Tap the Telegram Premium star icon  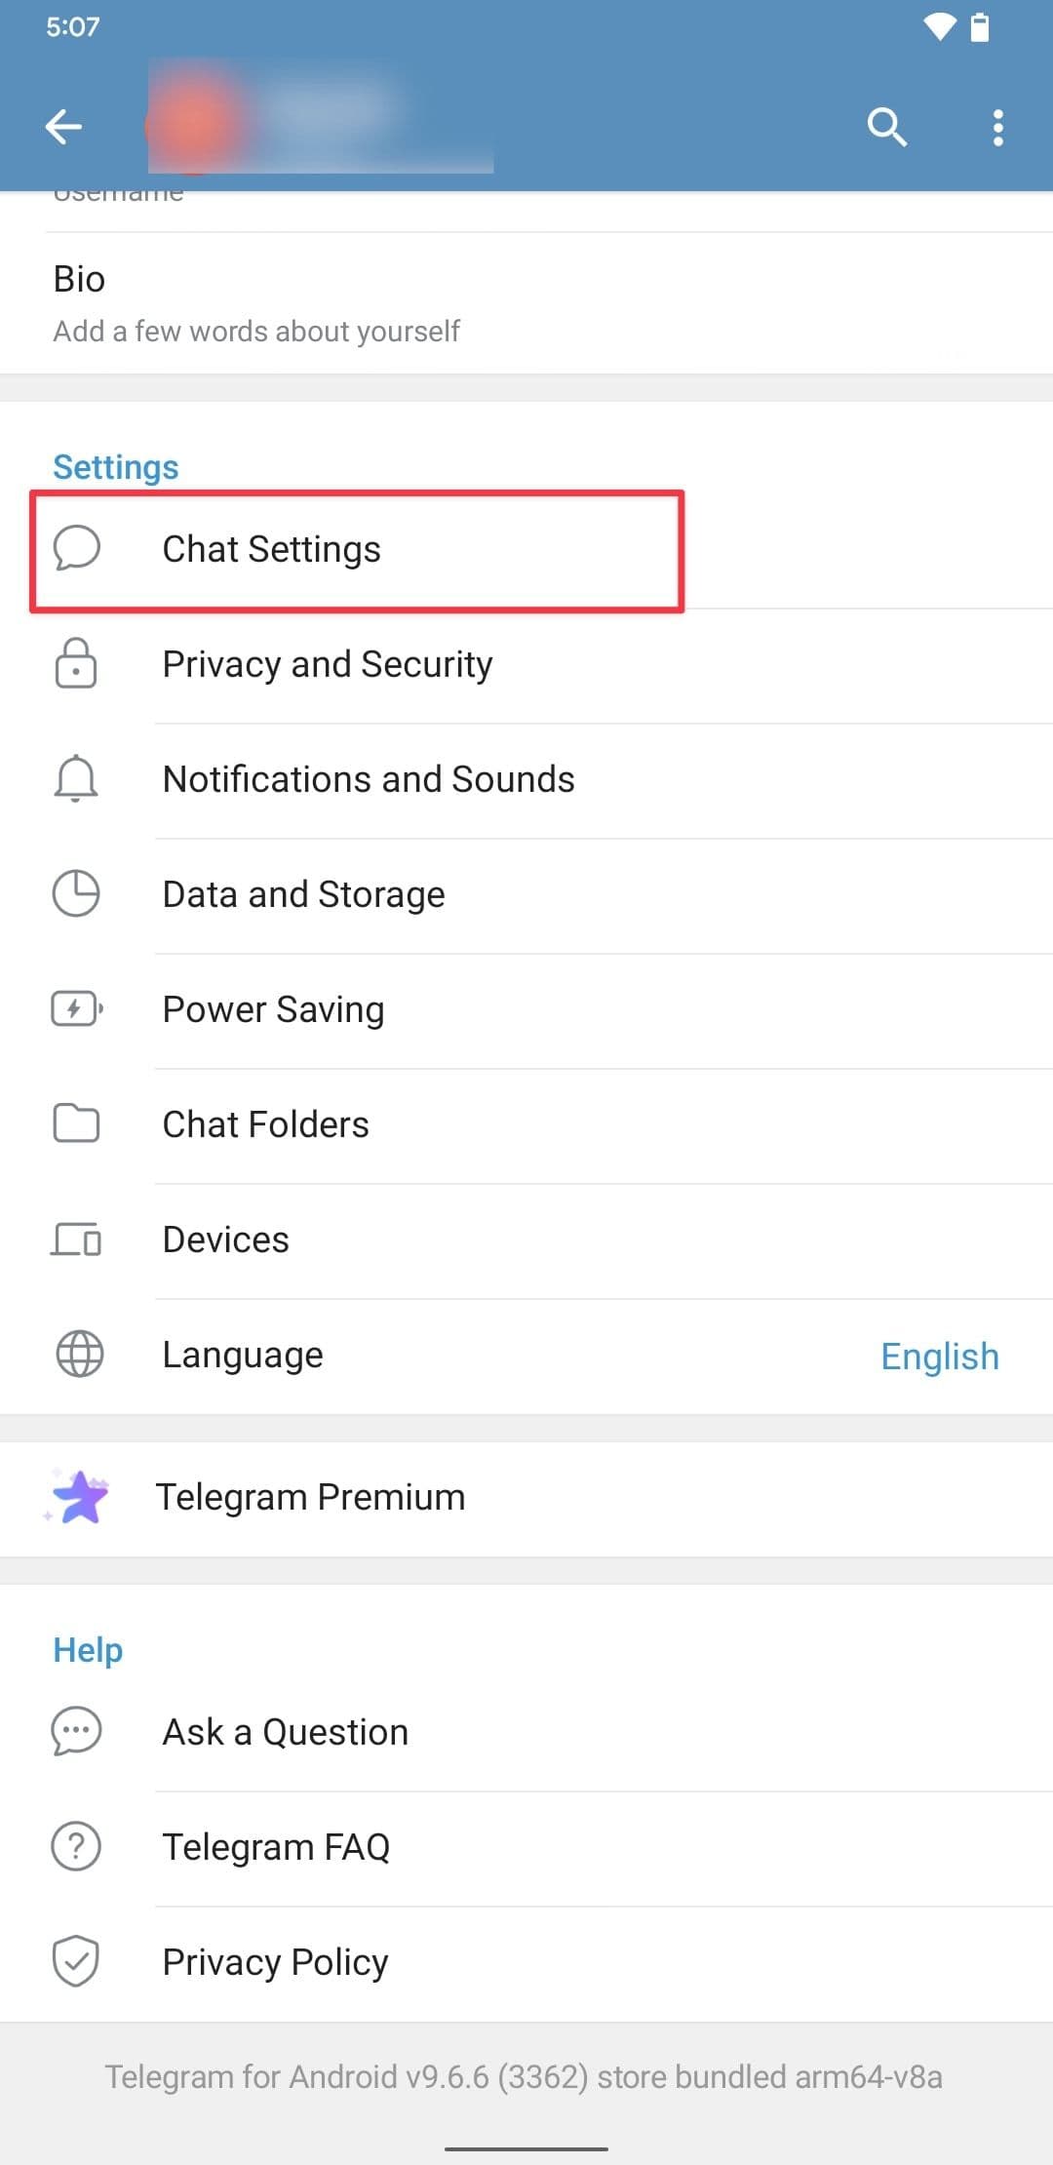coord(78,1497)
